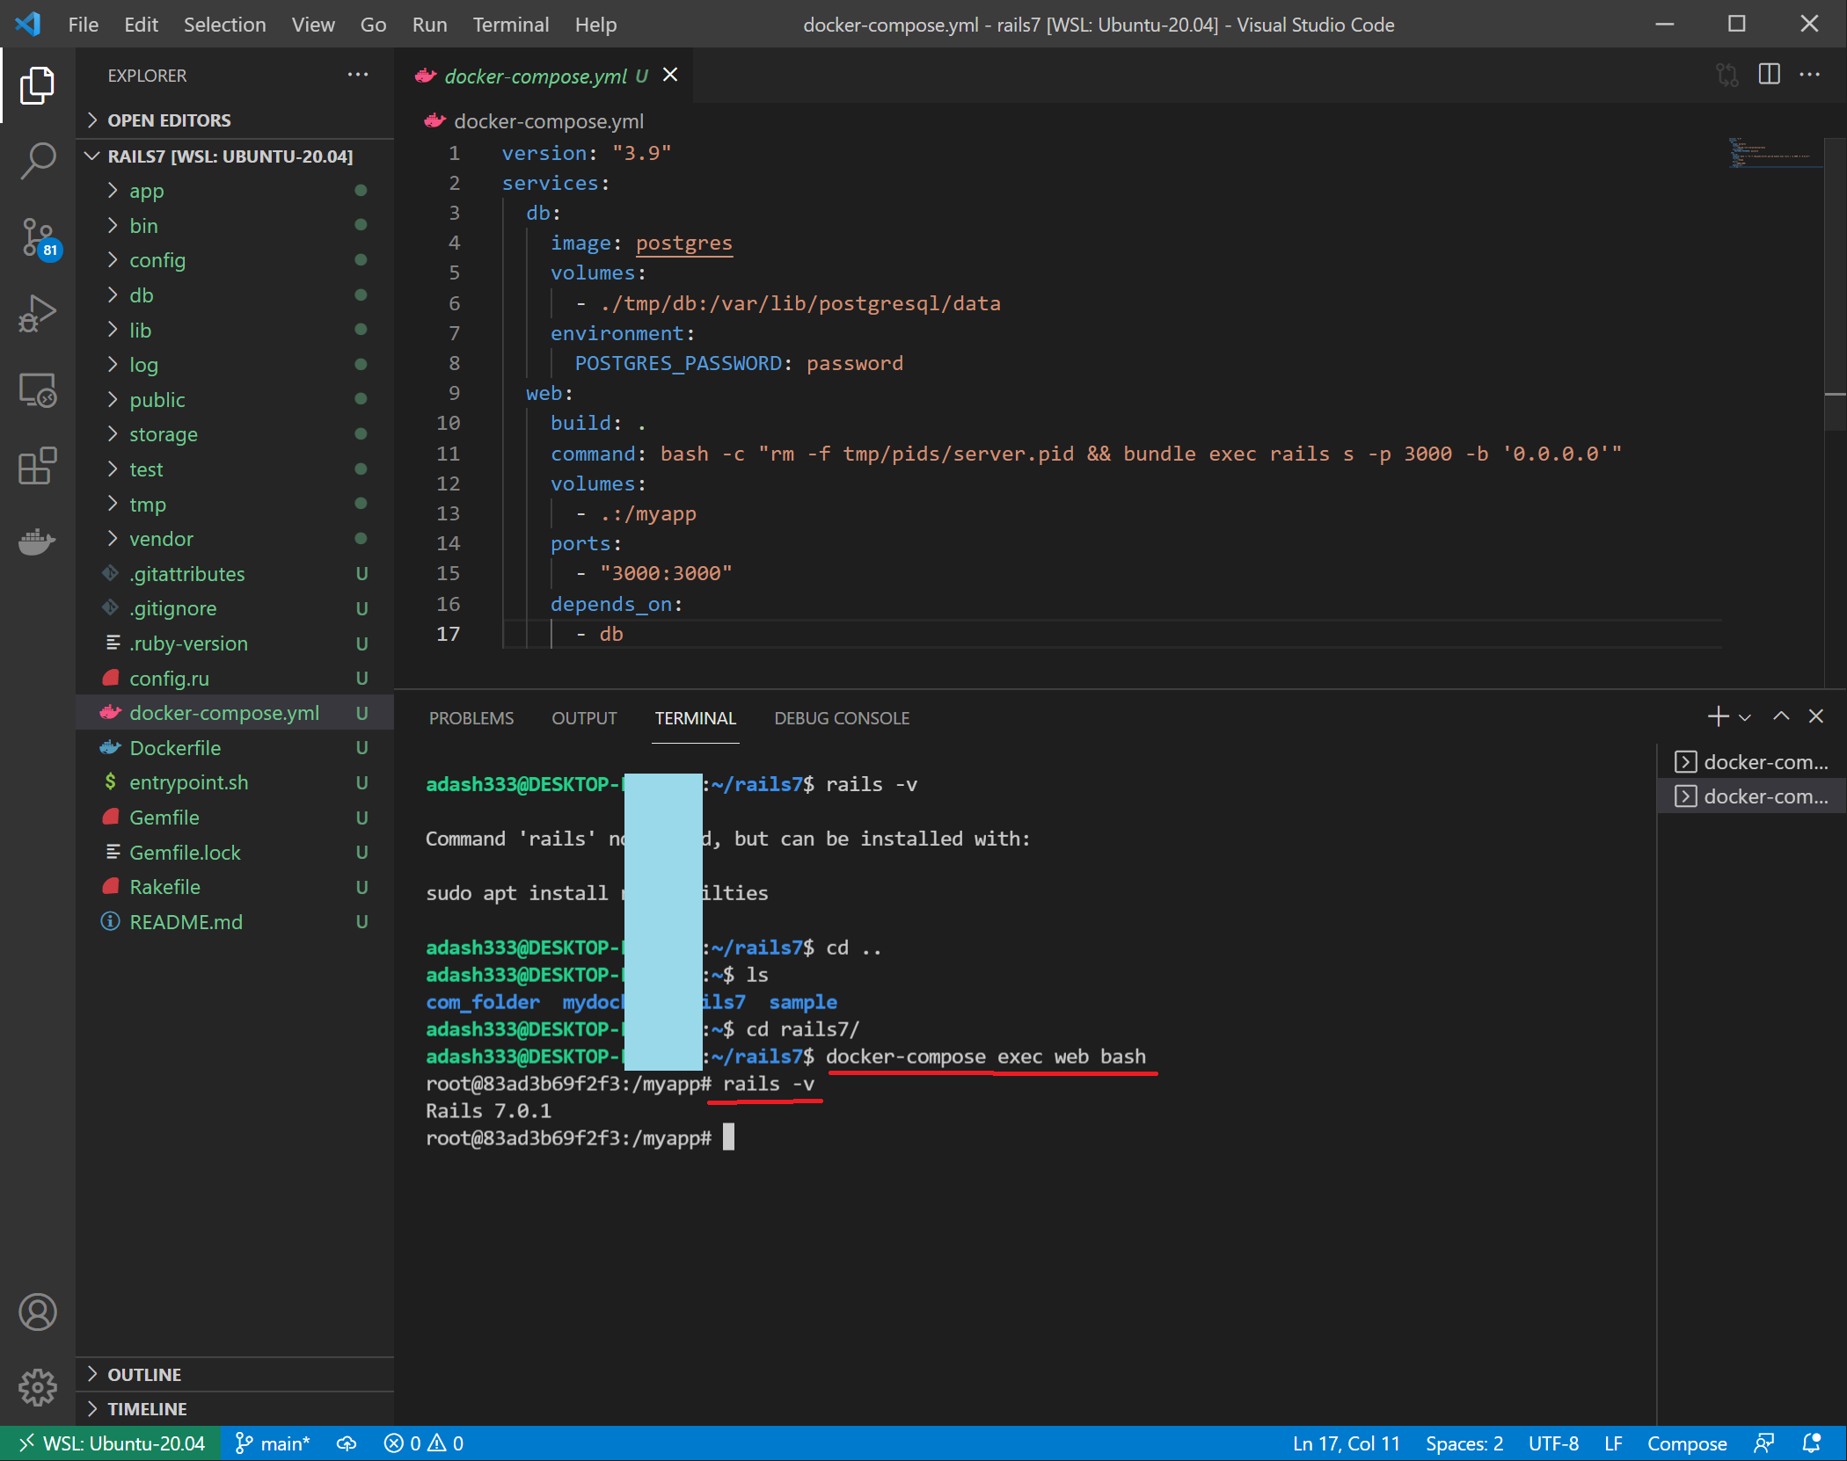
Task: Switch to the DEBUG CONSOLE tab
Action: (842, 718)
